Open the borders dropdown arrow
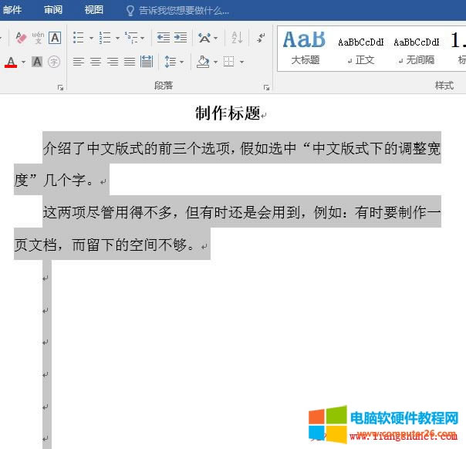 tap(241, 62)
